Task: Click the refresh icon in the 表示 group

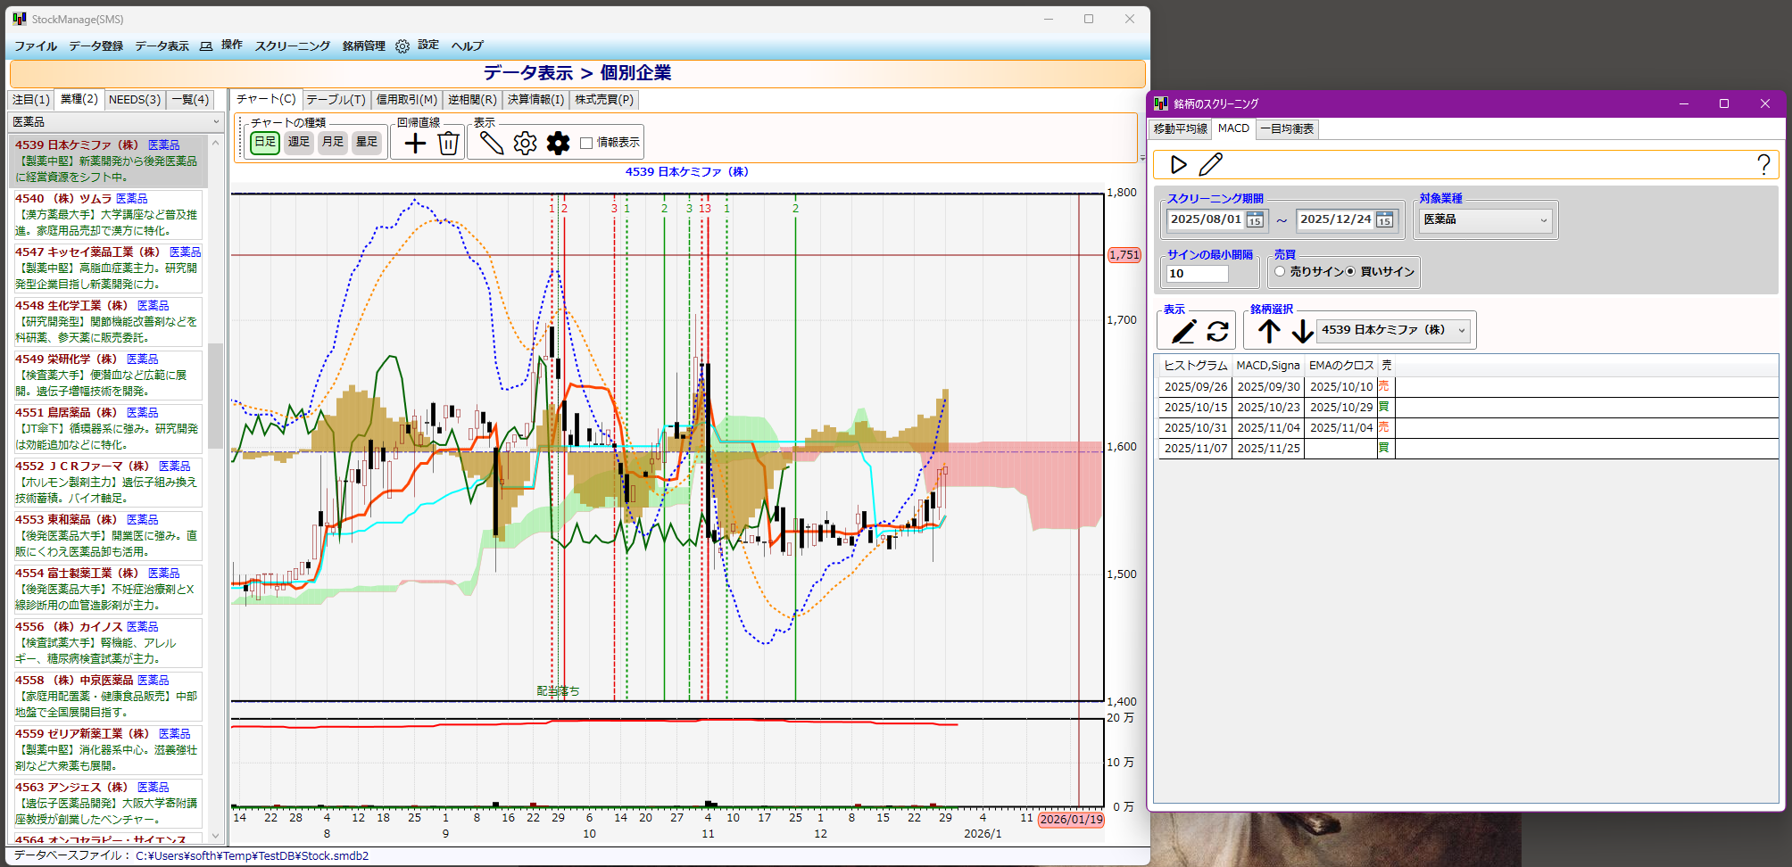Action: [1216, 330]
